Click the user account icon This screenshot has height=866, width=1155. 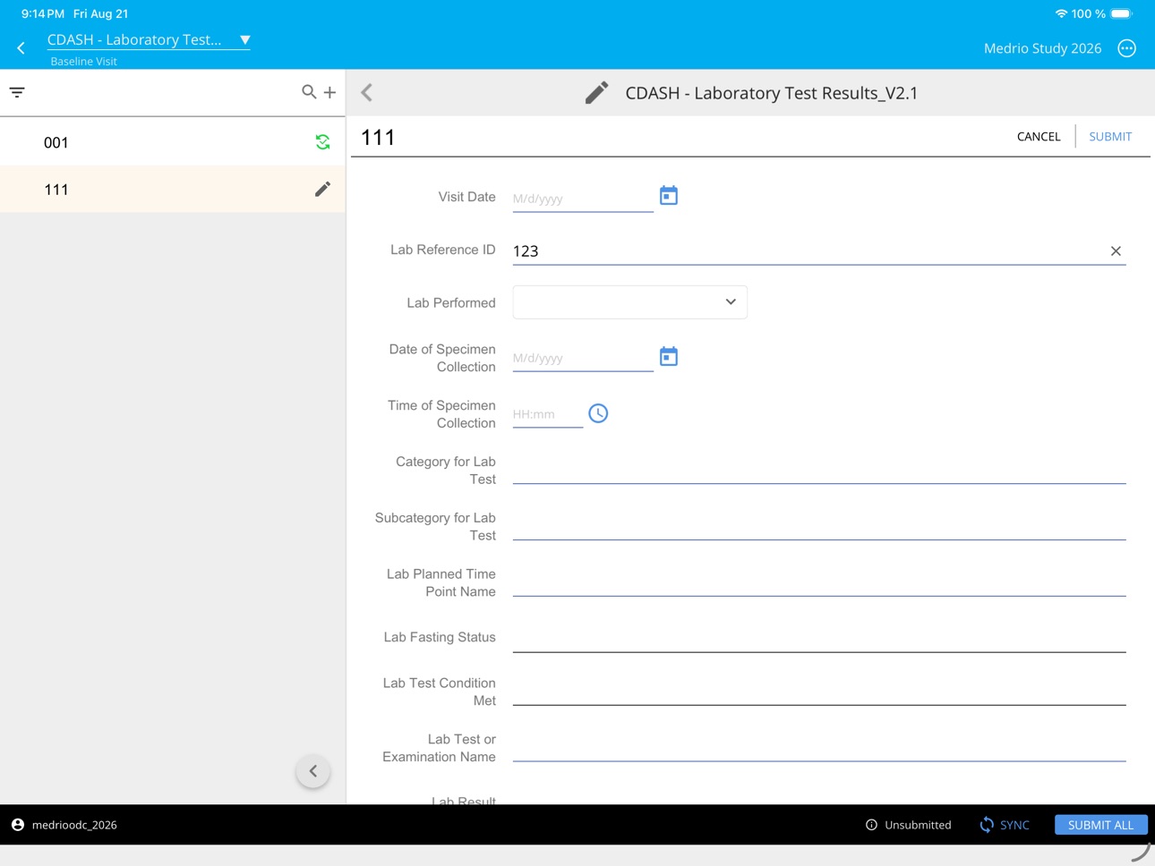[18, 825]
